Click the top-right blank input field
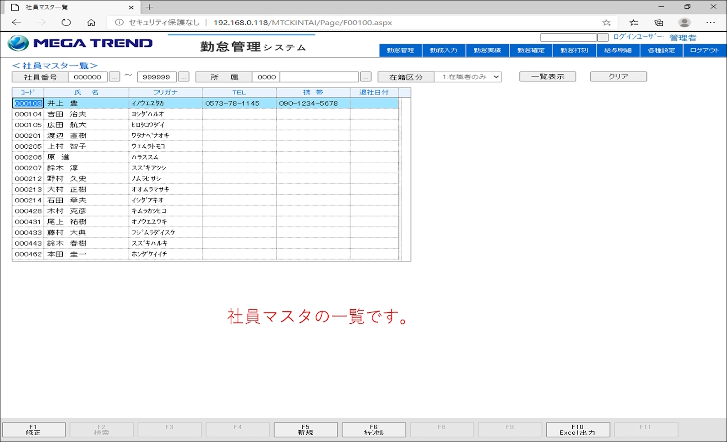The image size is (727, 442). (569, 37)
